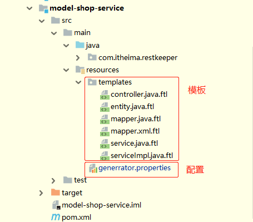Image resolution: width=253 pixels, height=222 pixels.
Task: Click the test folder icon
Action: click(x=67, y=180)
